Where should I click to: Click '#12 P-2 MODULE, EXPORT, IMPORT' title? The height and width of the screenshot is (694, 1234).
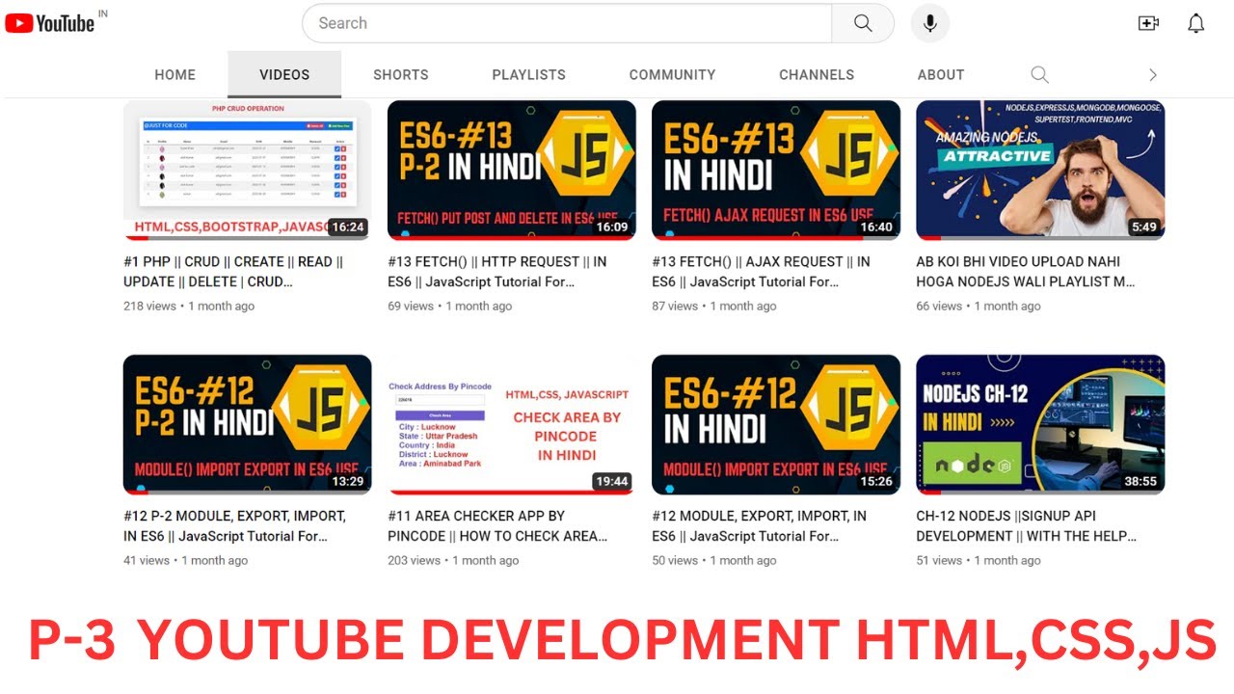pos(234,525)
